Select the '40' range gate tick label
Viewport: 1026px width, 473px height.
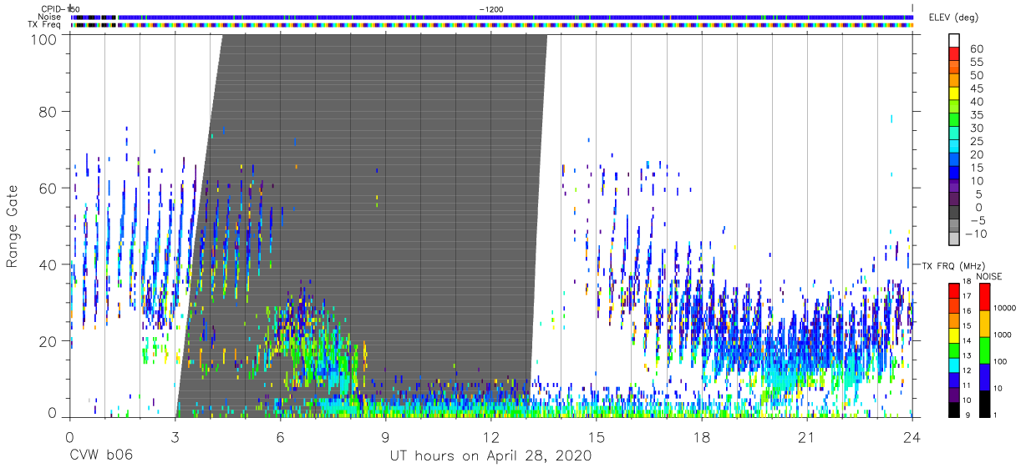(x=48, y=264)
